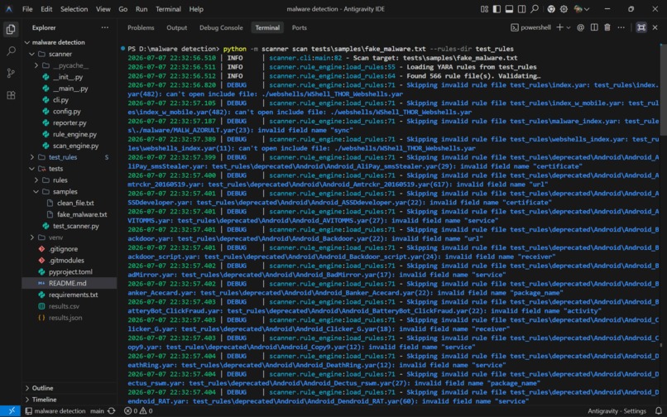Click the Antigravity logo in the title bar
Screen dimensions: 667x417
click(9, 9)
